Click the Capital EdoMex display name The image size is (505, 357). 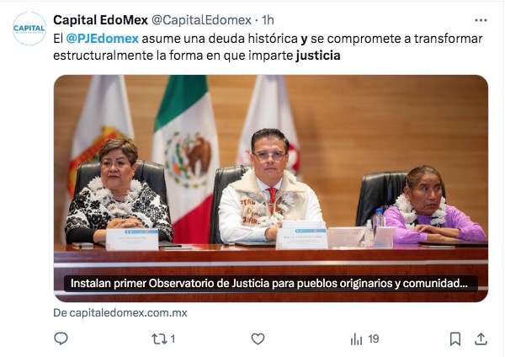tap(100, 20)
